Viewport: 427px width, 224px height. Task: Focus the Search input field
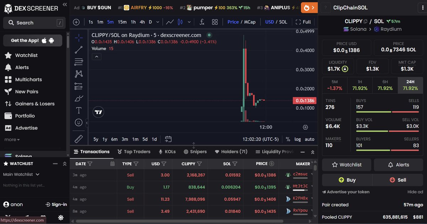pos(34,23)
